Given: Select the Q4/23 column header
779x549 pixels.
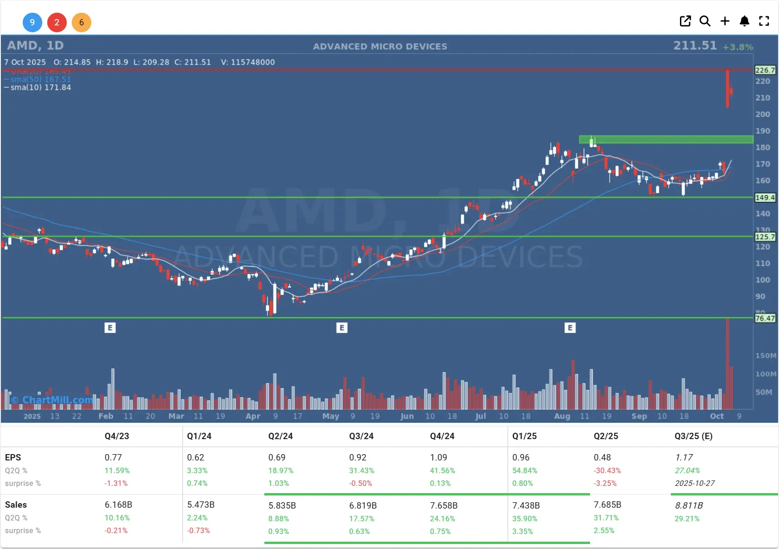Looking at the screenshot, I should pyautogui.click(x=117, y=436).
